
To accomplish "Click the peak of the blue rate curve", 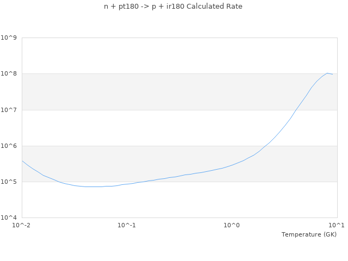I will (x=327, y=73).
